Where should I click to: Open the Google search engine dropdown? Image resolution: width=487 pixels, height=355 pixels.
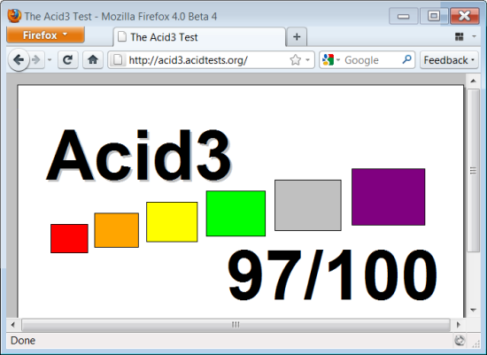coord(330,59)
